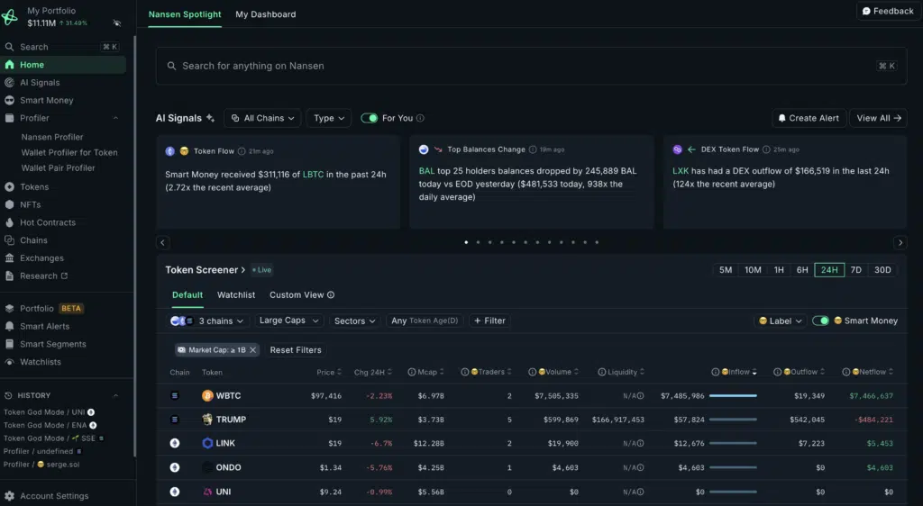The height and width of the screenshot is (506, 923).
Task: Collapse the Profiler sidebar section
Action: [116, 118]
